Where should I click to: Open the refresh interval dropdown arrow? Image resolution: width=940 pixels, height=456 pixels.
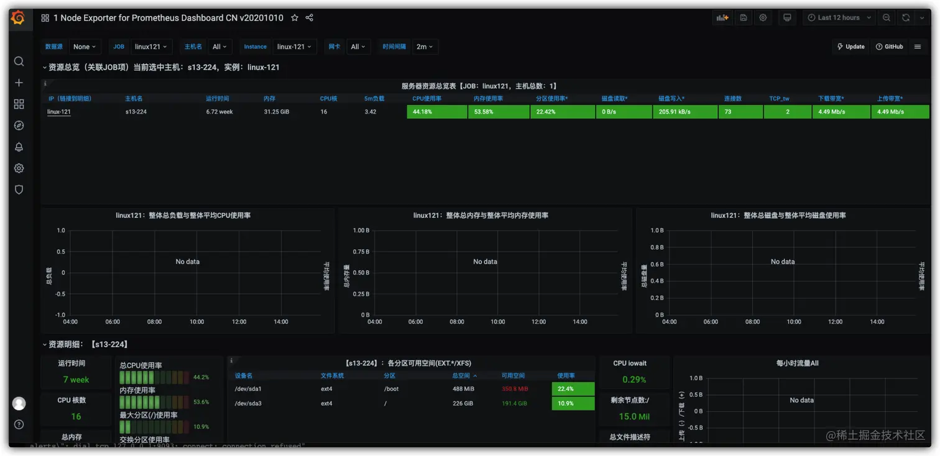(x=922, y=18)
